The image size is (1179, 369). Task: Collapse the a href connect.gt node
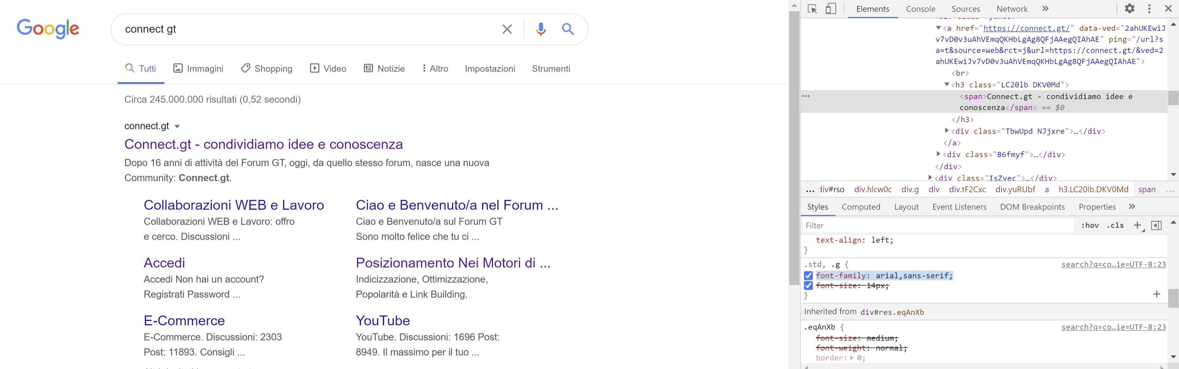click(938, 28)
